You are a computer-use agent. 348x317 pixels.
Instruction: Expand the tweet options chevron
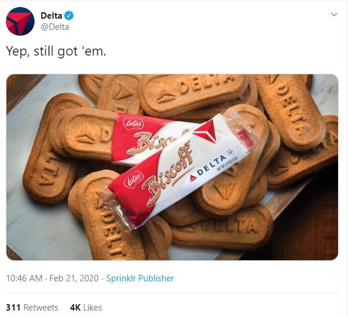(334, 15)
